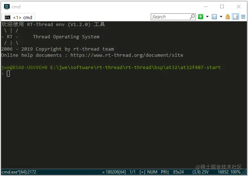This screenshot has height=176, width=248.
Task: Click the resize grip in status bar corner
Action: (x=244, y=172)
